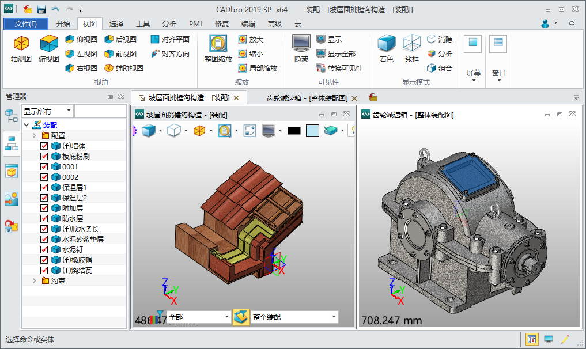Switch to the 开始 ribbon tab
The height and width of the screenshot is (349, 586).
pyautogui.click(x=63, y=24)
